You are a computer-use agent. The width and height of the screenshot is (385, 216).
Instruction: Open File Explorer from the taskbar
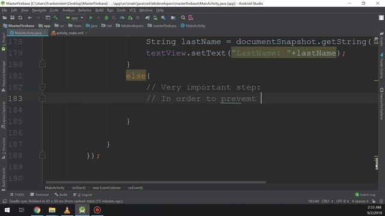coord(52,210)
